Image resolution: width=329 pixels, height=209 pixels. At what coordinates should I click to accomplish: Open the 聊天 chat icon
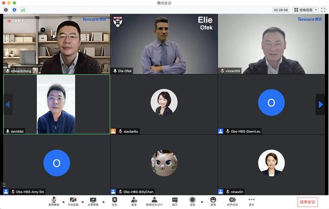coord(175,202)
